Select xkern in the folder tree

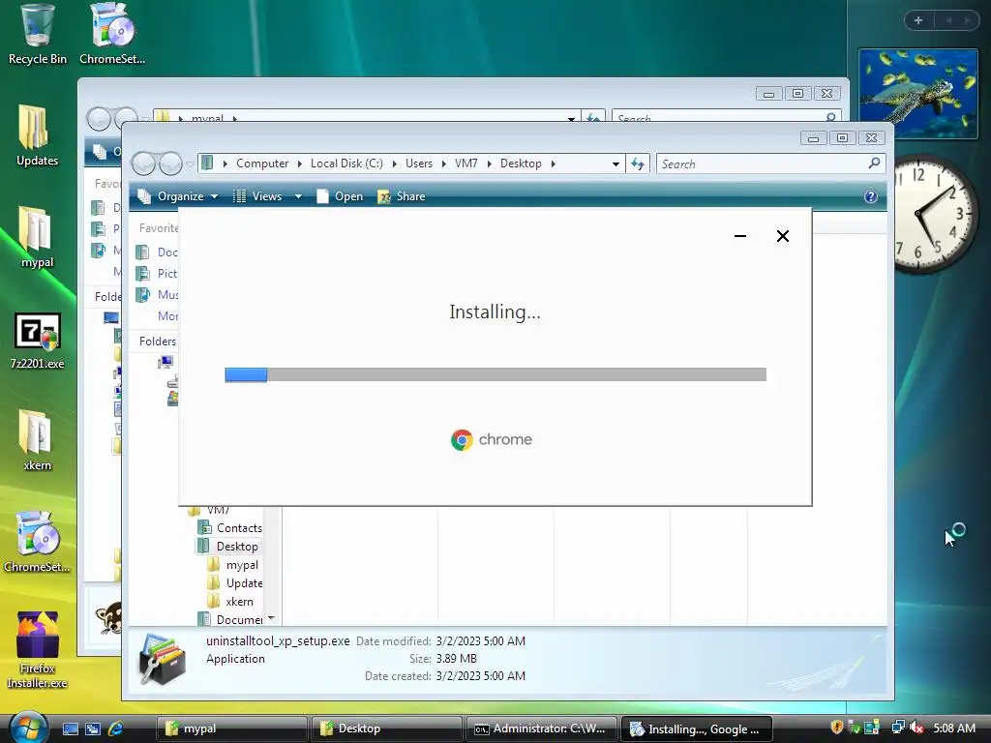pos(230,602)
